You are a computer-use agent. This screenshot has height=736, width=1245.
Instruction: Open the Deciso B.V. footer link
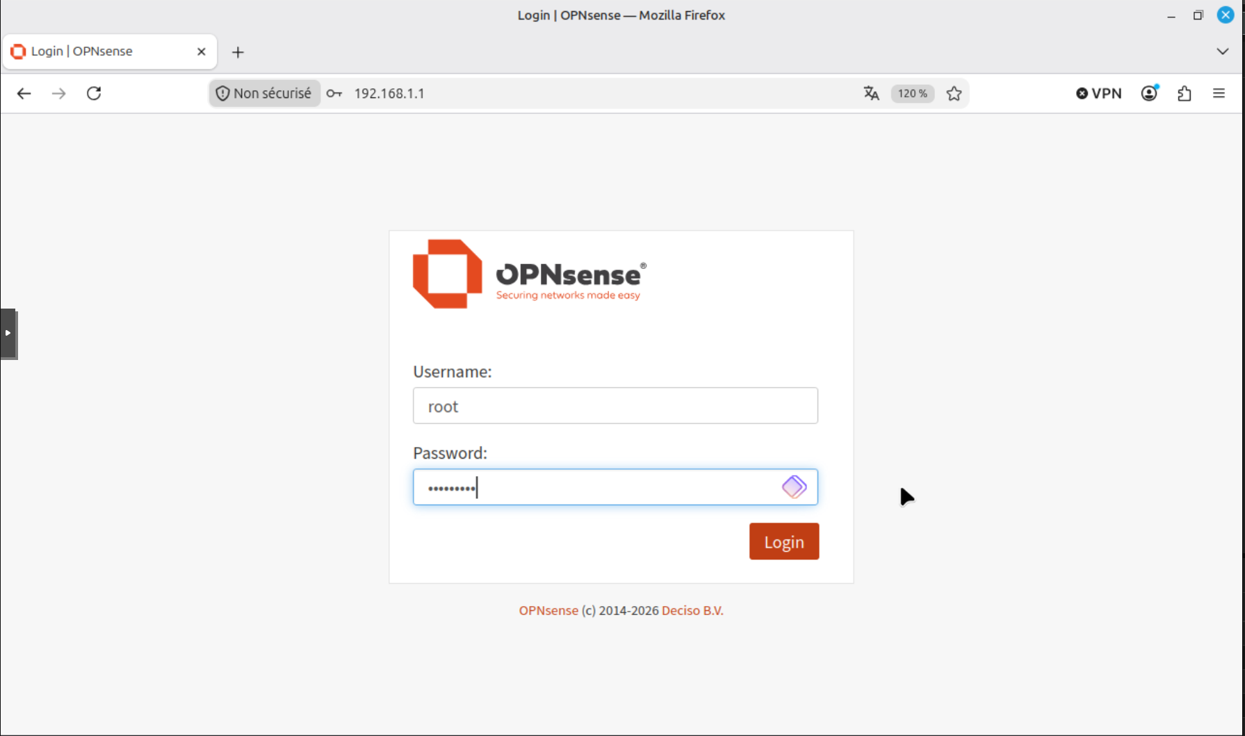[x=692, y=610]
